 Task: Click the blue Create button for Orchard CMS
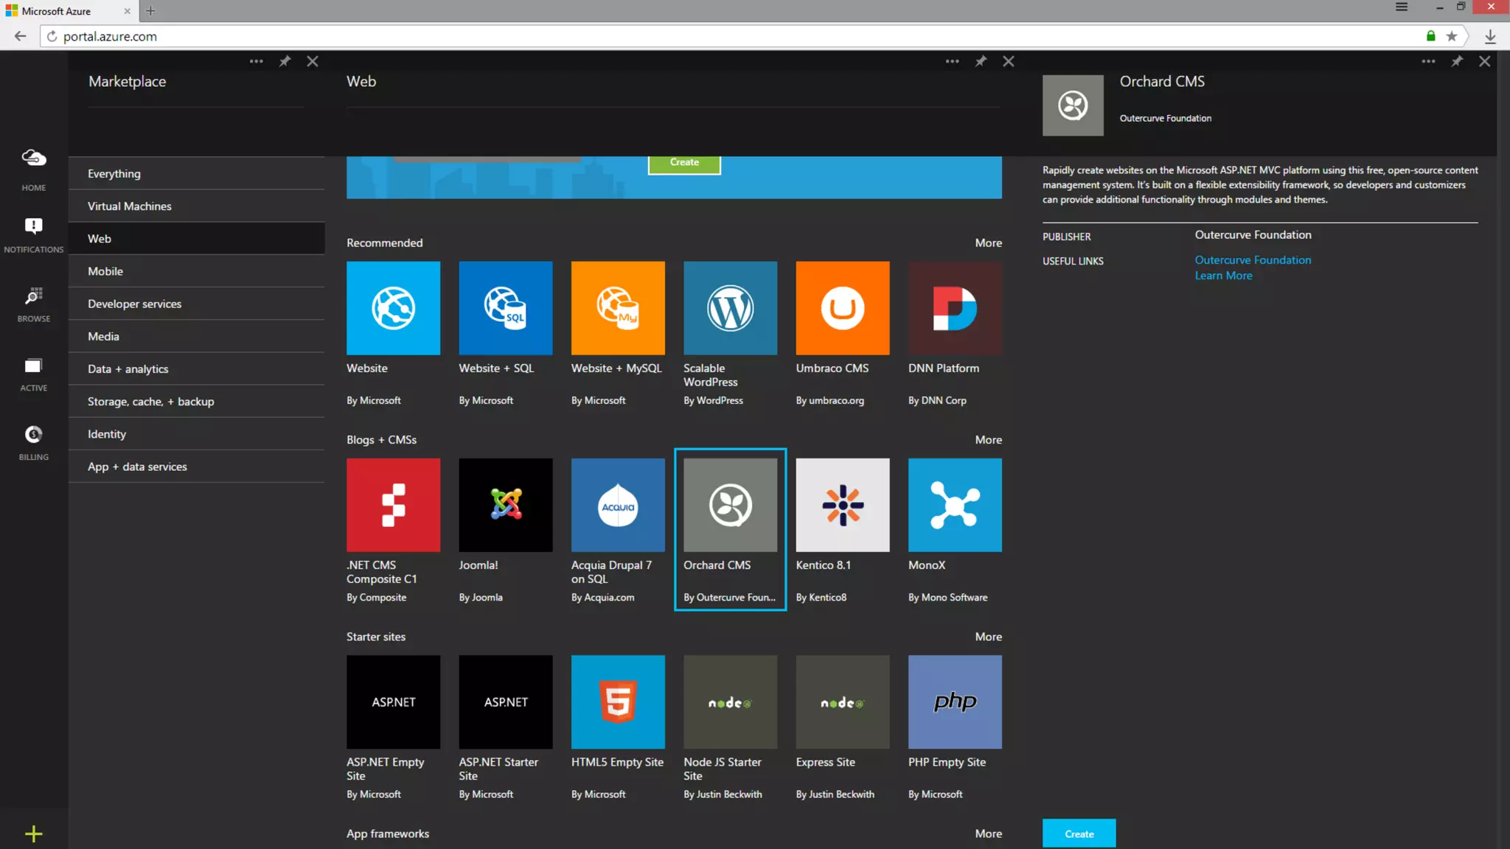1078,834
